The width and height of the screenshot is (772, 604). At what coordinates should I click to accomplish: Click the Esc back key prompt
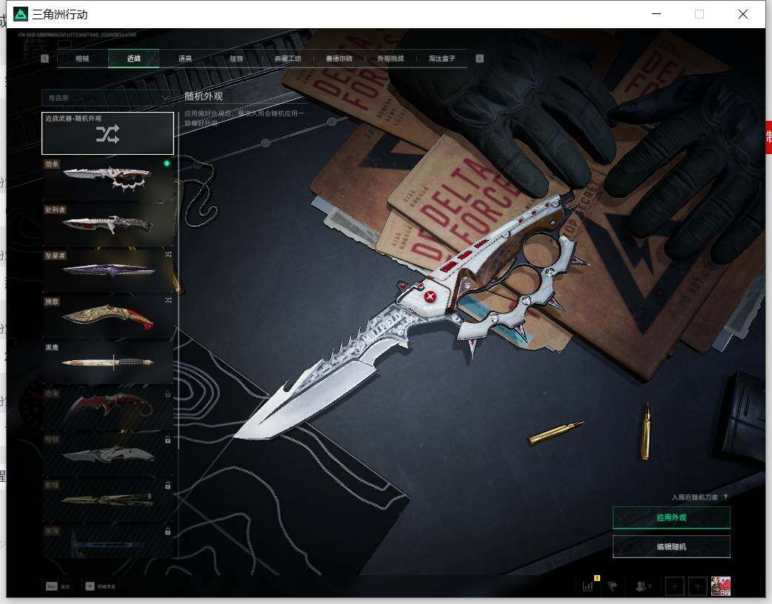tap(58, 586)
